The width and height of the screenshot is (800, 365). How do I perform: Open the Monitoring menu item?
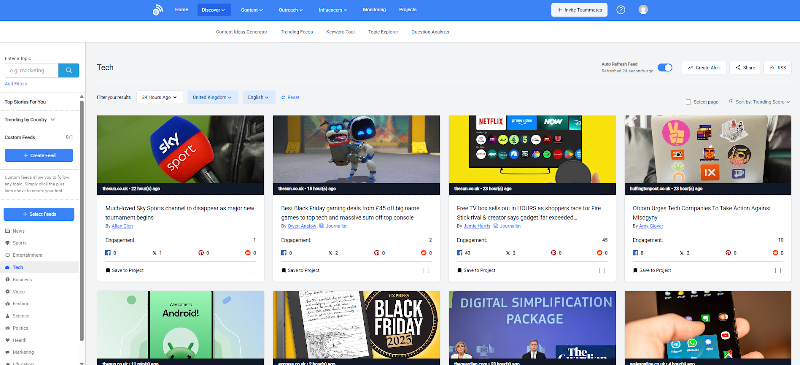[x=374, y=10]
